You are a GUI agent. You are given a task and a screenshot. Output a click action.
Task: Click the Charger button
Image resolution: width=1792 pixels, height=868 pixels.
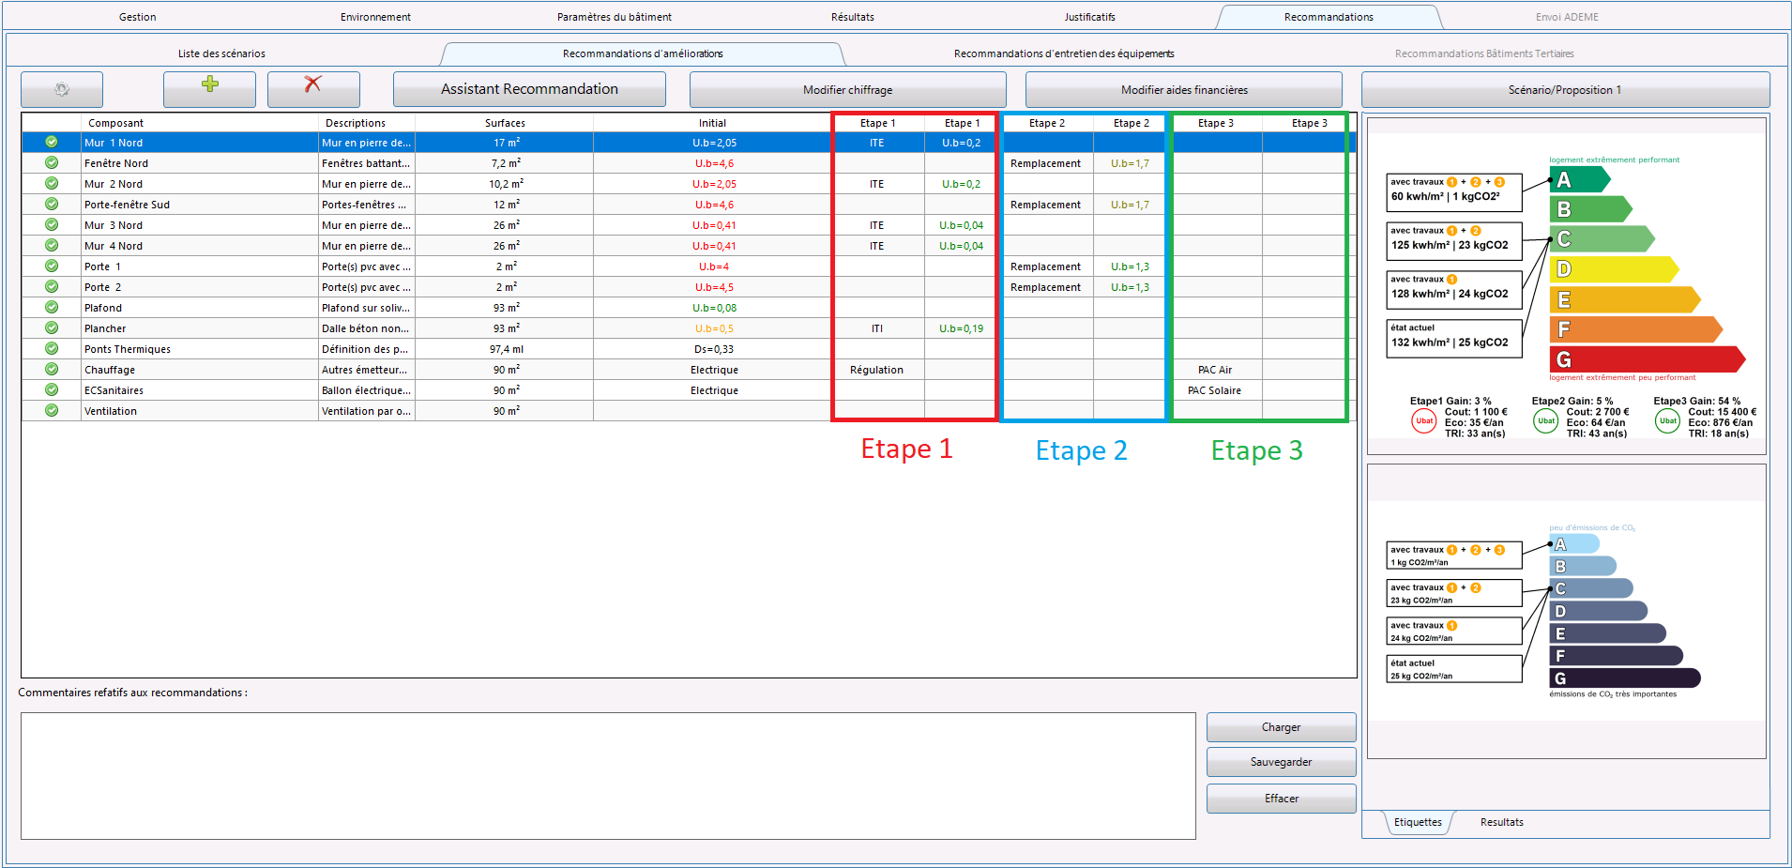[1281, 727]
